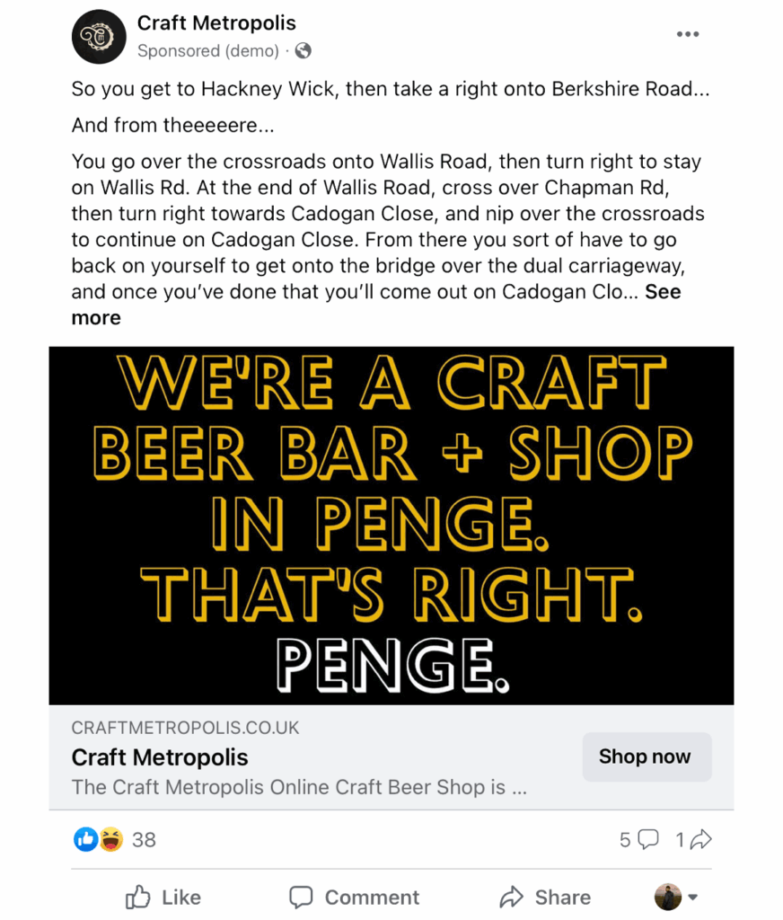Click the laughing face reaction icon
The image size is (783, 920).
111,839
